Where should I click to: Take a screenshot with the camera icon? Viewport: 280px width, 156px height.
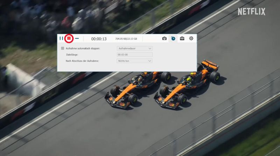(164, 38)
